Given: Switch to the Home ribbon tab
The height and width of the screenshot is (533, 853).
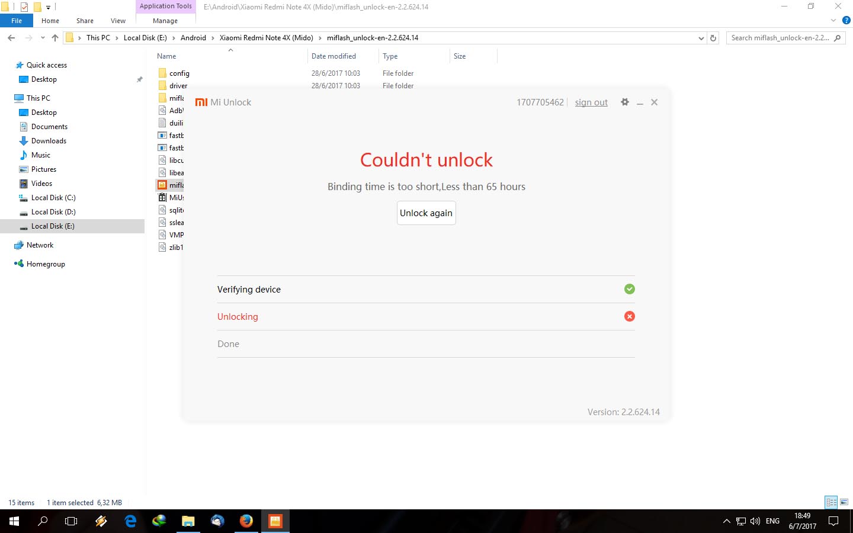Looking at the screenshot, I should (50, 21).
